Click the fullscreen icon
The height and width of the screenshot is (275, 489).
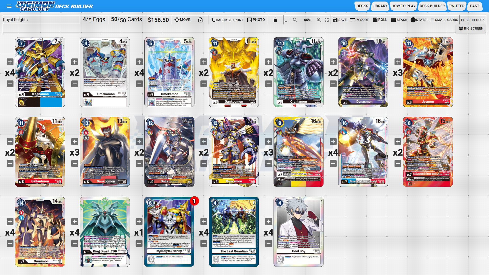[327, 20]
